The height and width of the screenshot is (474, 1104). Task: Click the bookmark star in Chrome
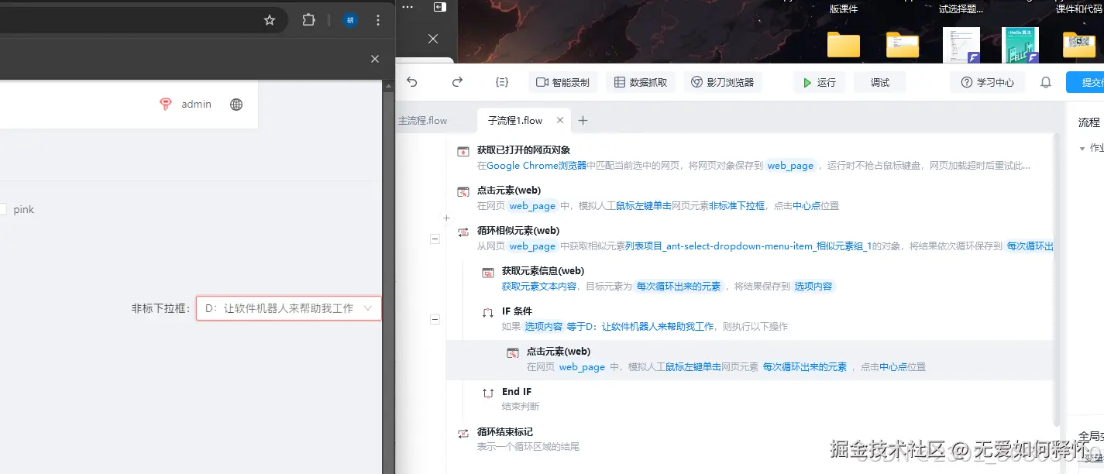point(269,20)
